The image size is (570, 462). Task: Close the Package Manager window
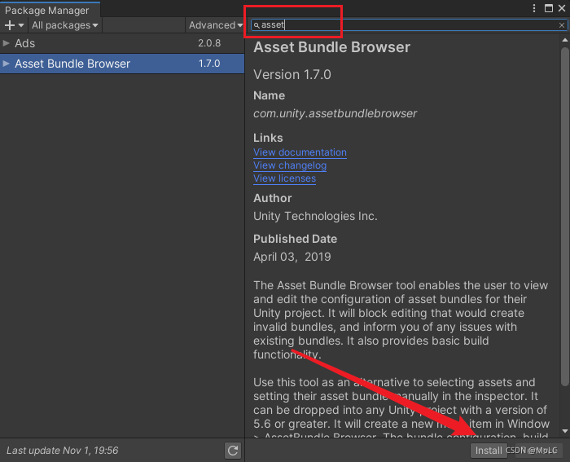(x=562, y=8)
